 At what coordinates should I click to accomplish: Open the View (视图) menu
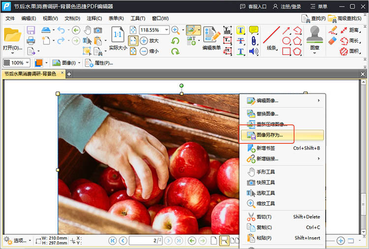[x=50, y=18]
